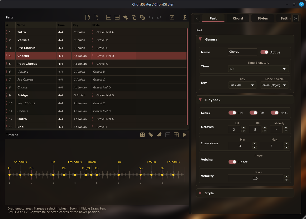Image resolution: width=306 pixels, height=219 pixels.
Task: Click the drag handle of the Outro row
Action: (6, 119)
